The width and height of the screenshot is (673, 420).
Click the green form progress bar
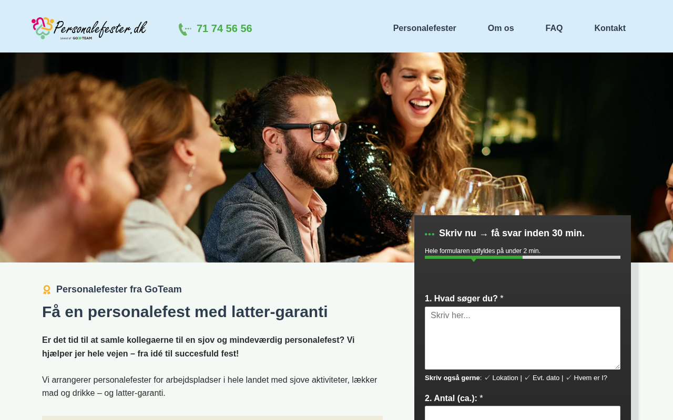click(x=474, y=257)
